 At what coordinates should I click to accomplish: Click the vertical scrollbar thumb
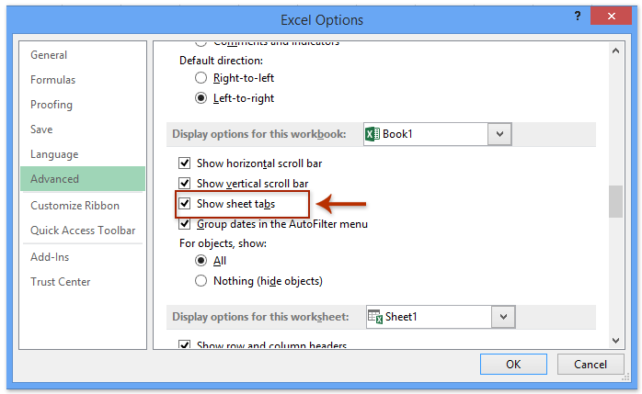(615, 201)
